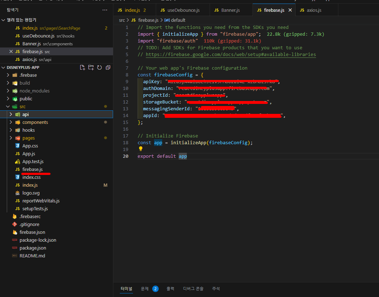Expand the build folder chevron
This screenshot has width=379, height=297.
click(x=8, y=83)
